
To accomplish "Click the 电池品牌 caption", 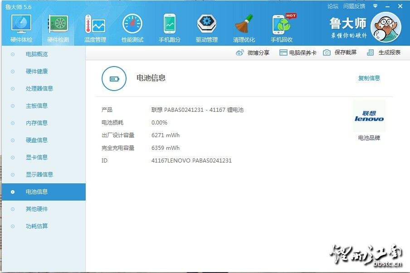I will point(369,138).
